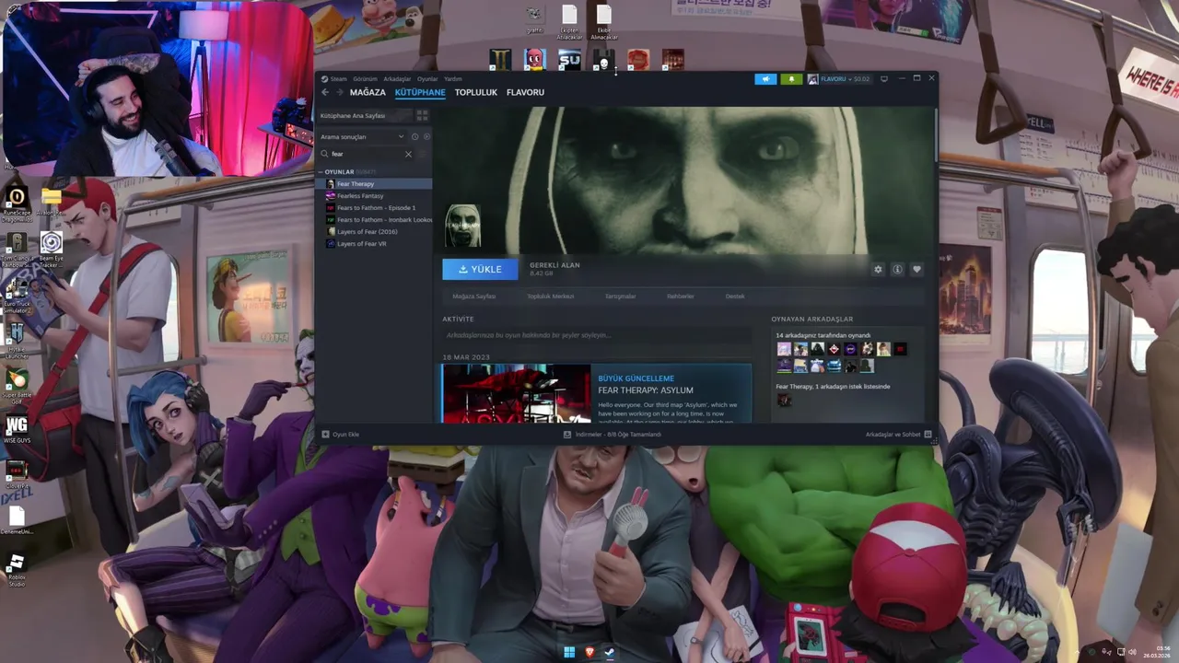This screenshot has height=663, width=1179.
Task: Select Layers of Fear VR
Action: [373, 244]
